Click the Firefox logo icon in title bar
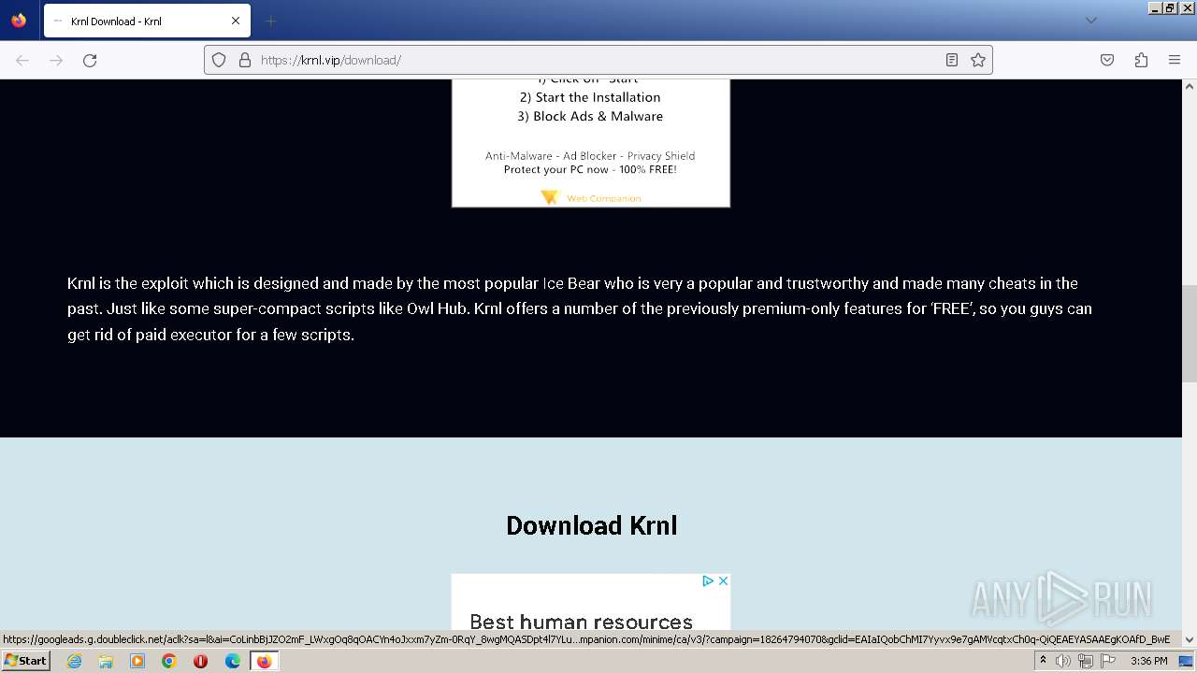 19,21
